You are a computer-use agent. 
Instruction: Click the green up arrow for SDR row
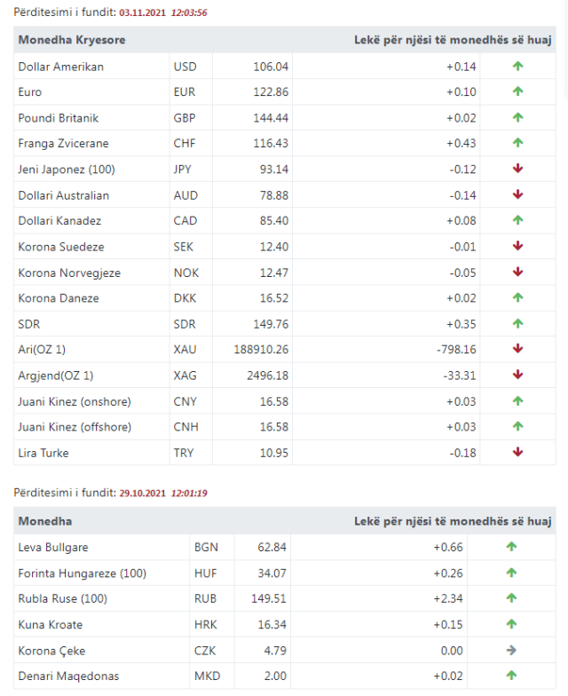(518, 323)
